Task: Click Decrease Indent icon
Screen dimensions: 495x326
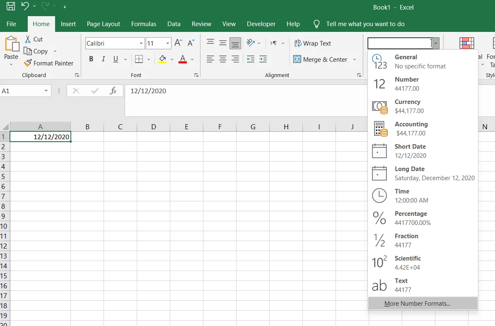Action: point(251,59)
